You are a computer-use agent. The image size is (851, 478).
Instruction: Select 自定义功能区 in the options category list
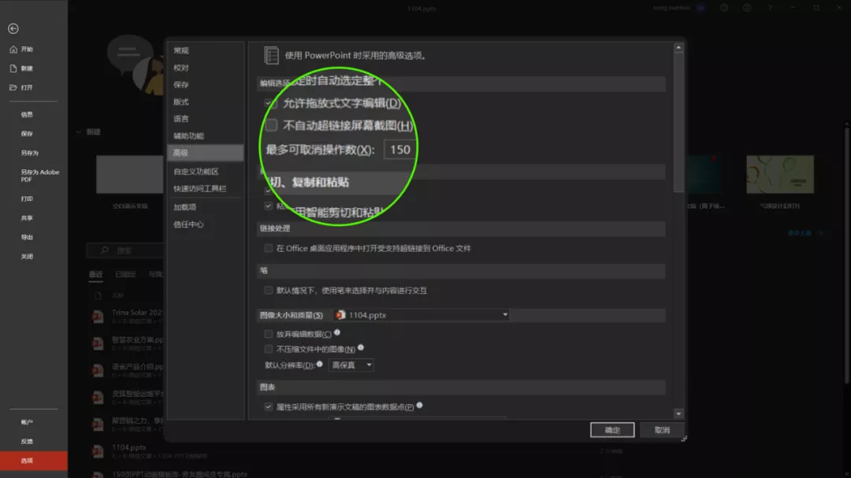pos(205,172)
